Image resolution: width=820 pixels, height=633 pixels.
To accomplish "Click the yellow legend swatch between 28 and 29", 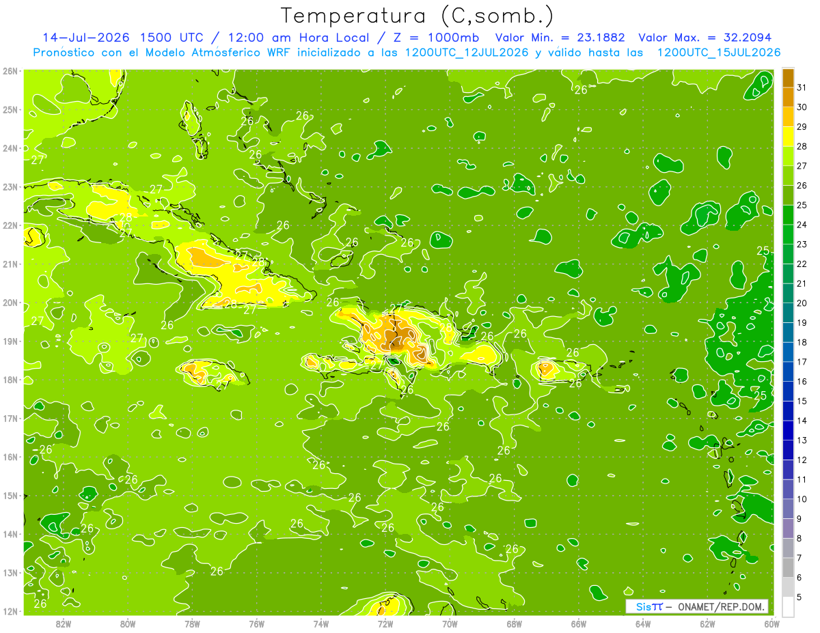I will point(788,137).
